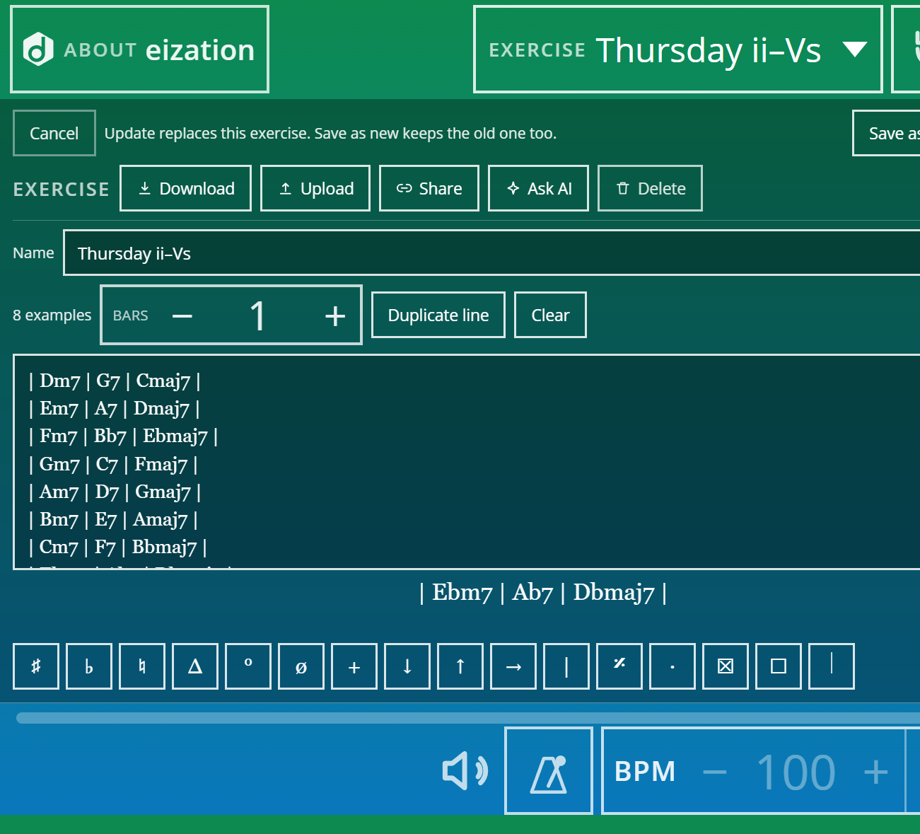Insert the augmented plus symbol

point(354,666)
